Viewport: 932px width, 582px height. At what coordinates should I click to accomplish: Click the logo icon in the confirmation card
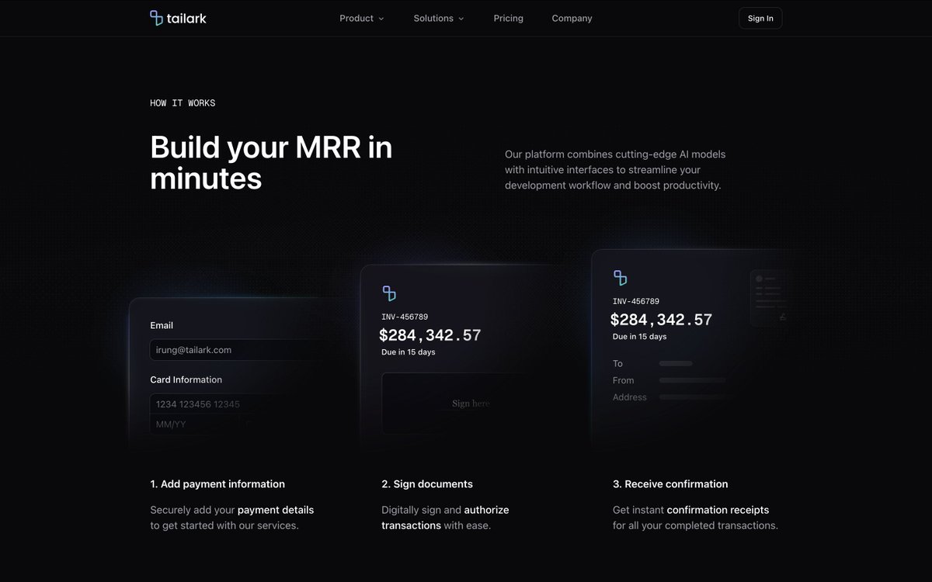(x=620, y=278)
